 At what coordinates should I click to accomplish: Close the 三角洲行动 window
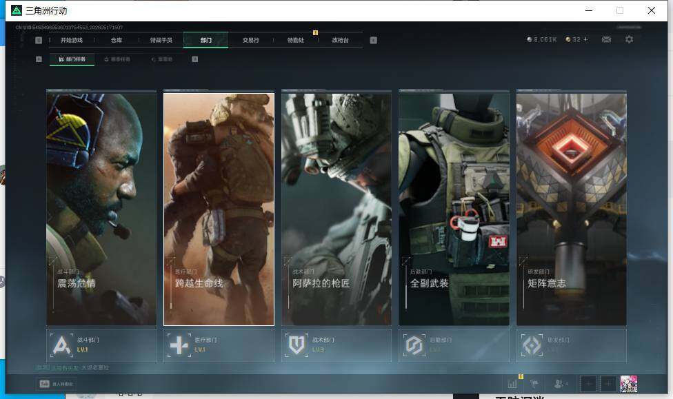click(x=652, y=10)
